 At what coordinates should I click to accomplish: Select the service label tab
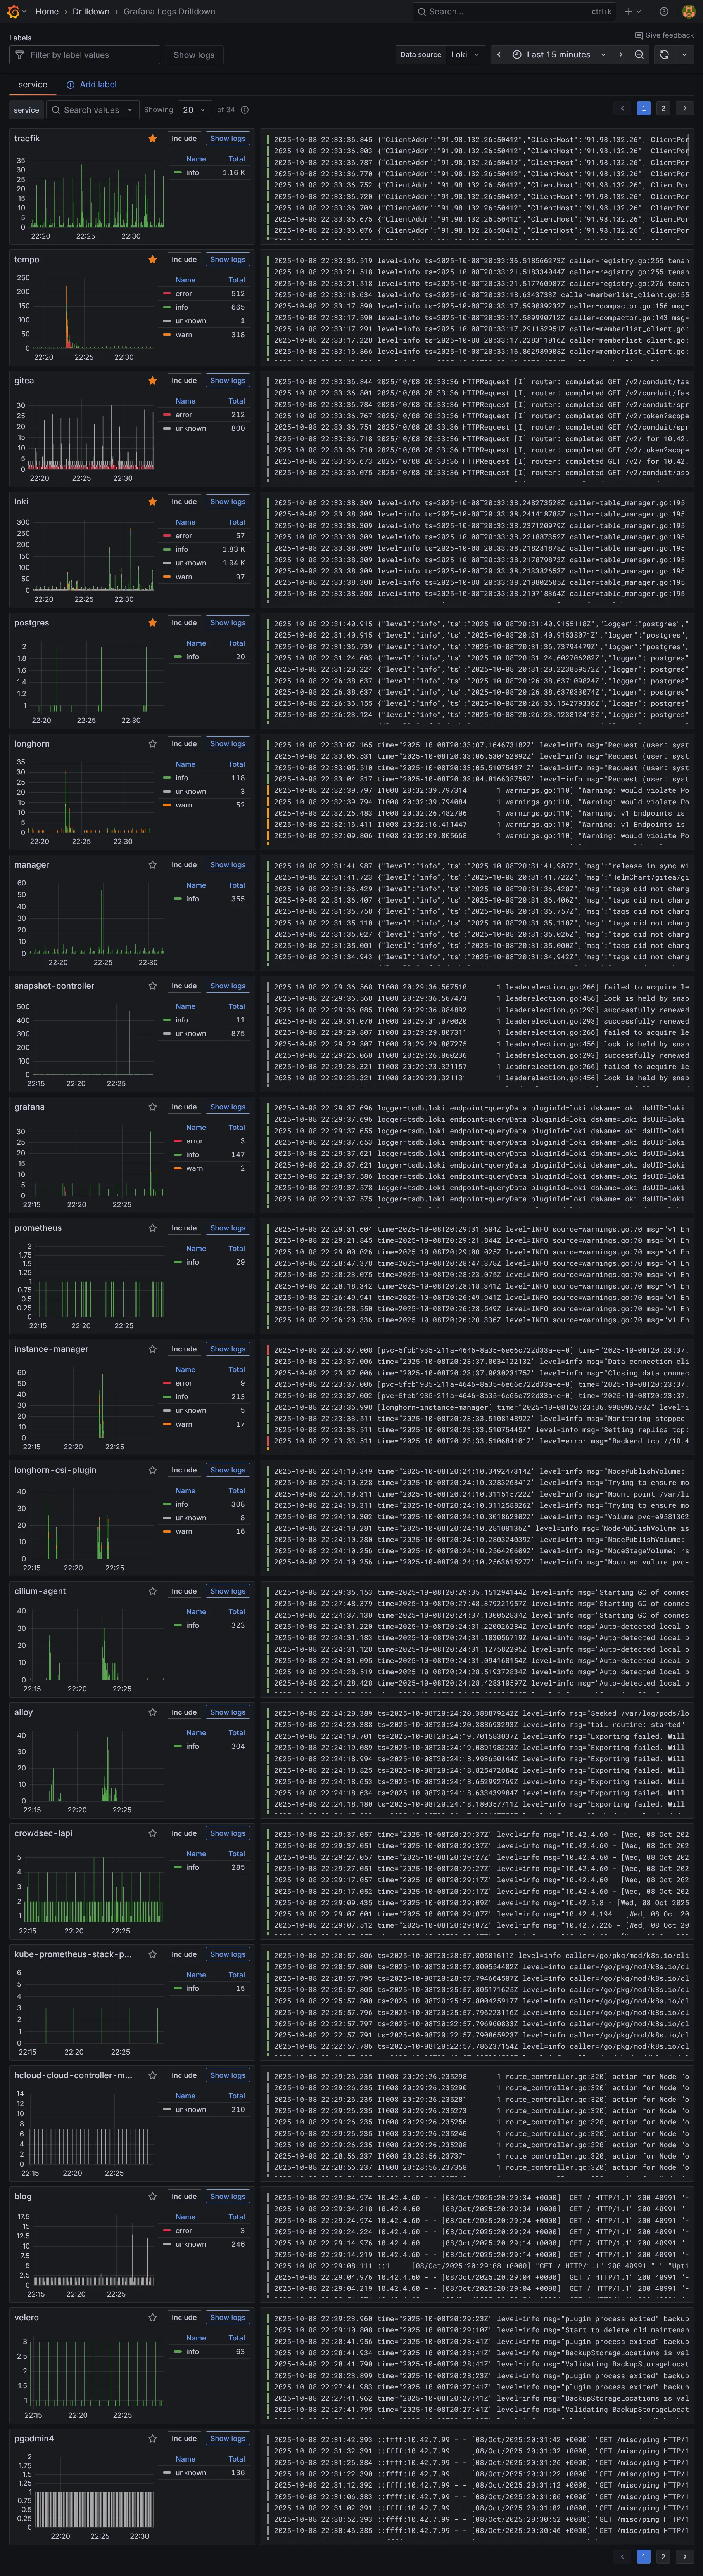[32, 85]
